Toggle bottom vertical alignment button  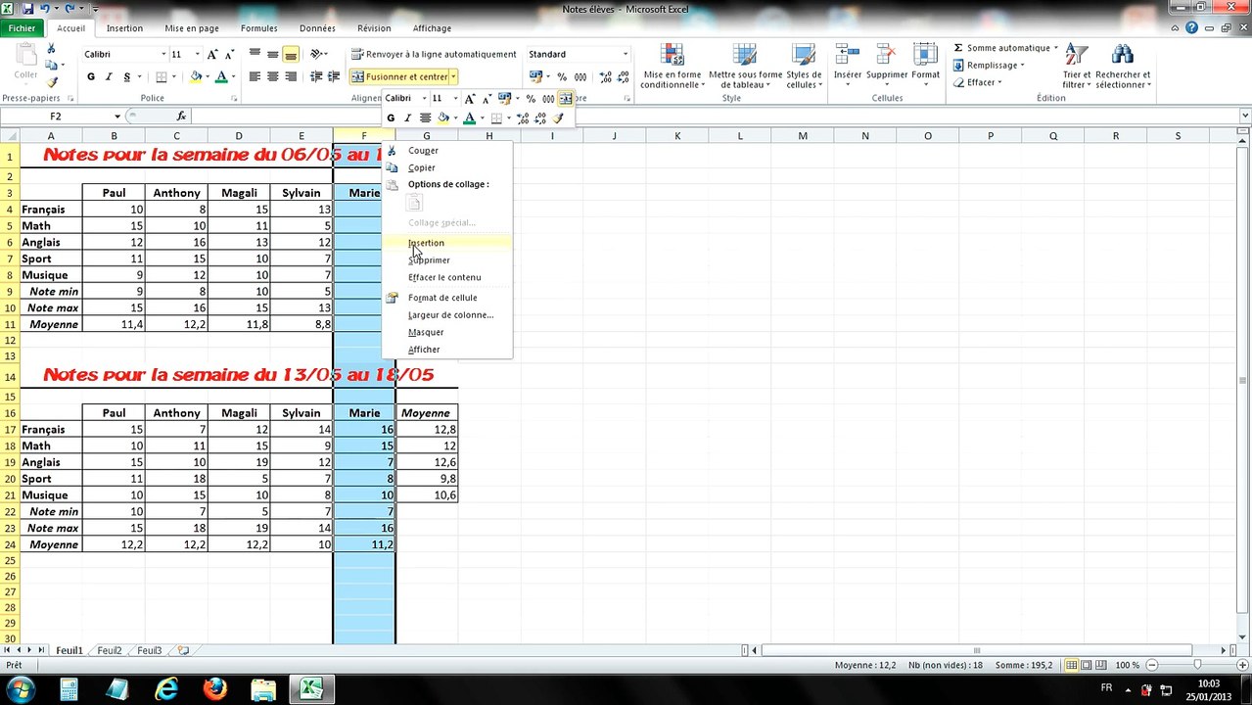pos(291,54)
